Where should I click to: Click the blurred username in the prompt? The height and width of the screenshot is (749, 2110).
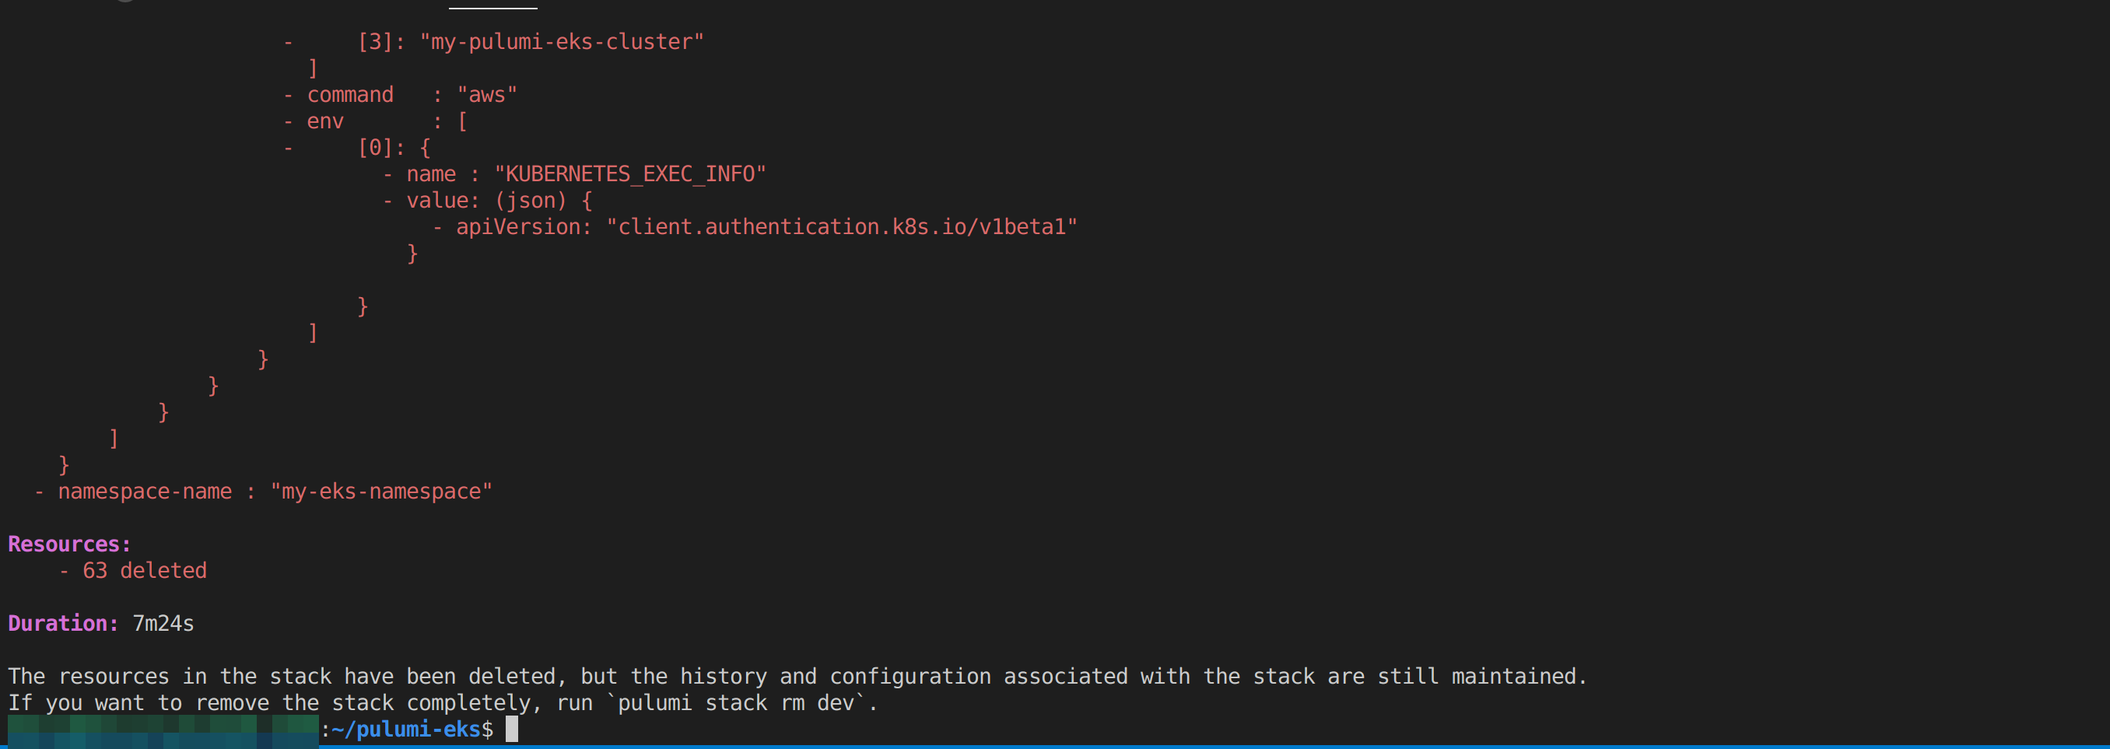[x=162, y=729]
